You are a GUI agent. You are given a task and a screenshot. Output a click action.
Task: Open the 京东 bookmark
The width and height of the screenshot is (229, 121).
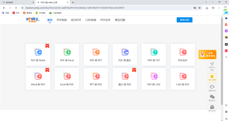coord(16,13)
